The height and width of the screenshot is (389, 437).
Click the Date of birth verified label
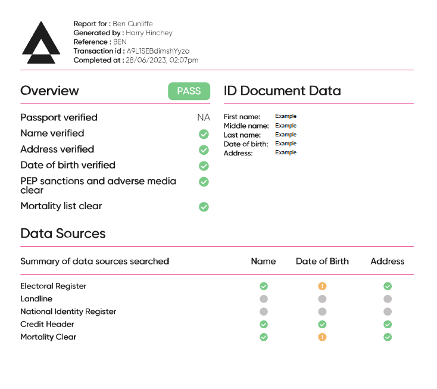pos(68,165)
